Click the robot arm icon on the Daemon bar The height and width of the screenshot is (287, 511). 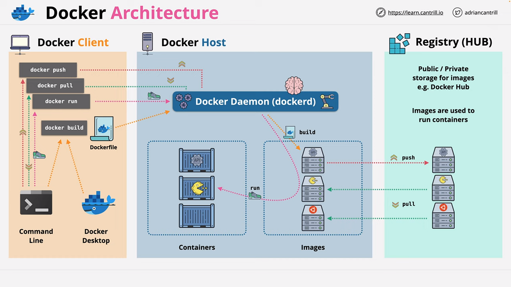click(328, 101)
